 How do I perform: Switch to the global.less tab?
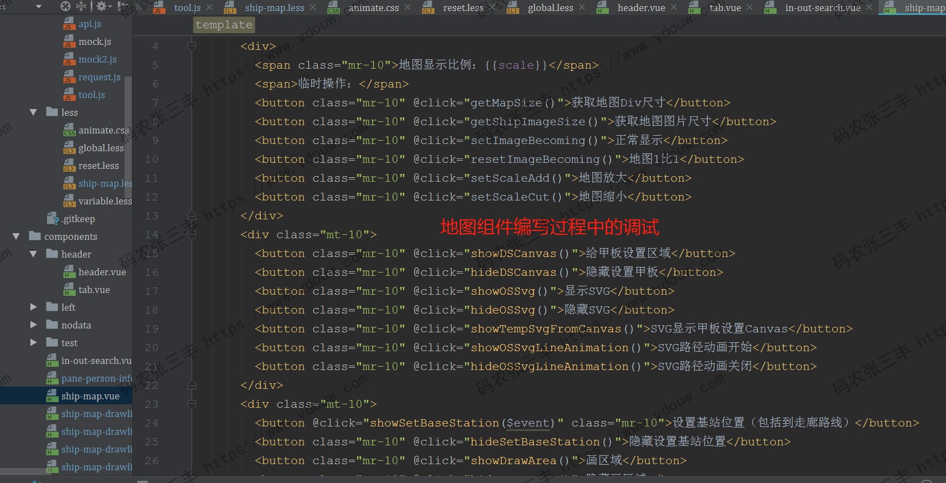(550, 8)
